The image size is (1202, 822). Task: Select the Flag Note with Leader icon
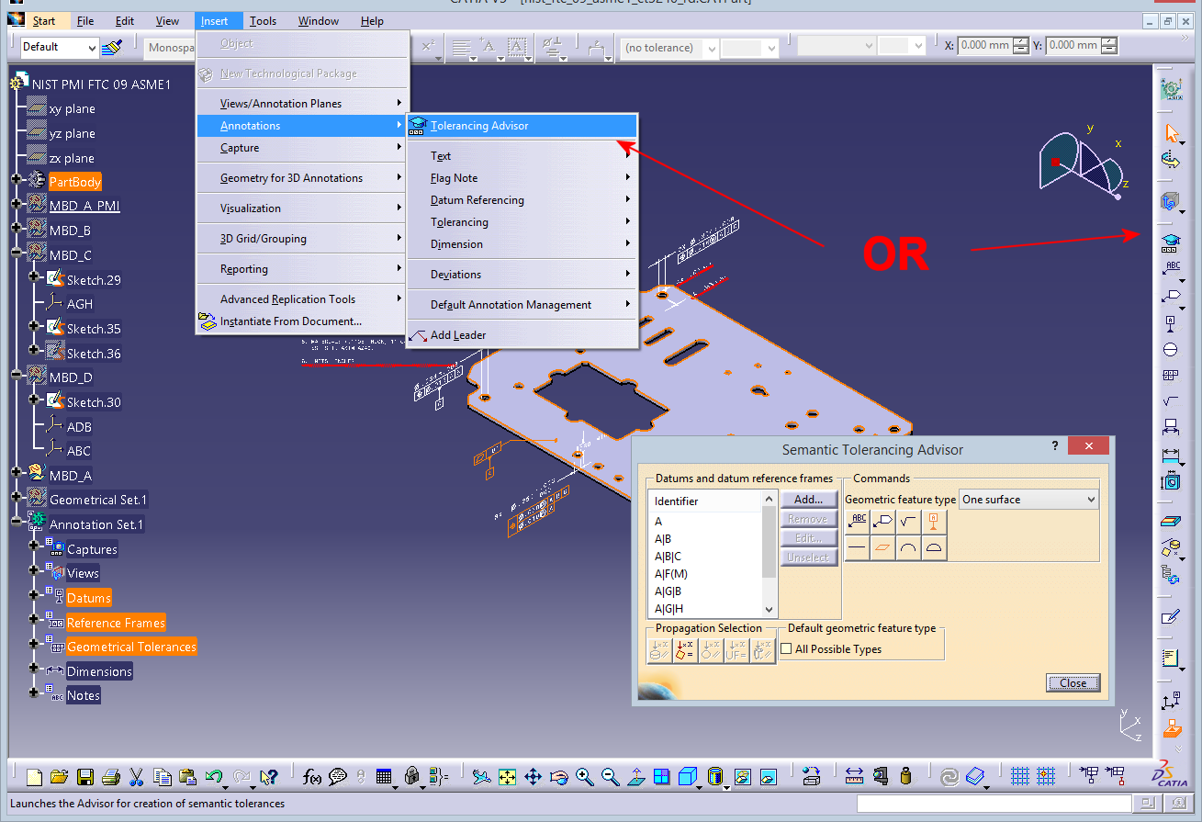tap(1171, 296)
